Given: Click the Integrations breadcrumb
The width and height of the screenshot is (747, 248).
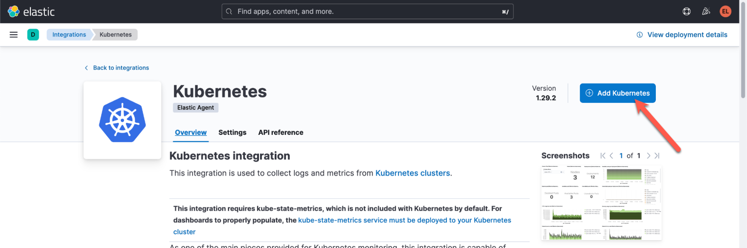Looking at the screenshot, I should [69, 35].
